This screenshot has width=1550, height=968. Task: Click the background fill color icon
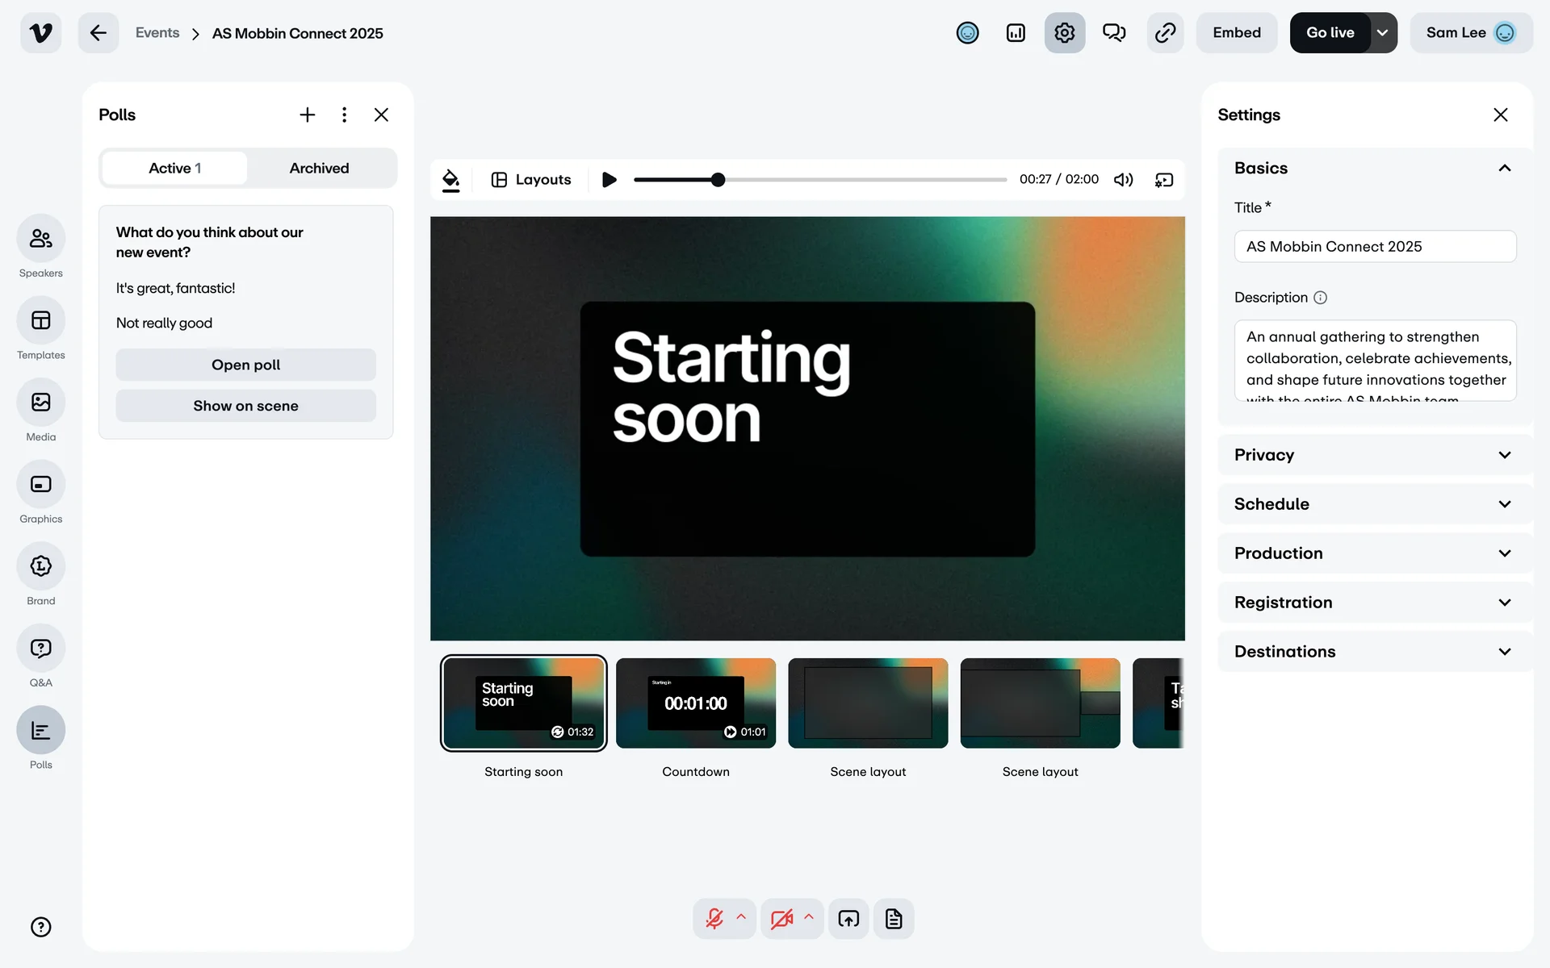tap(451, 180)
